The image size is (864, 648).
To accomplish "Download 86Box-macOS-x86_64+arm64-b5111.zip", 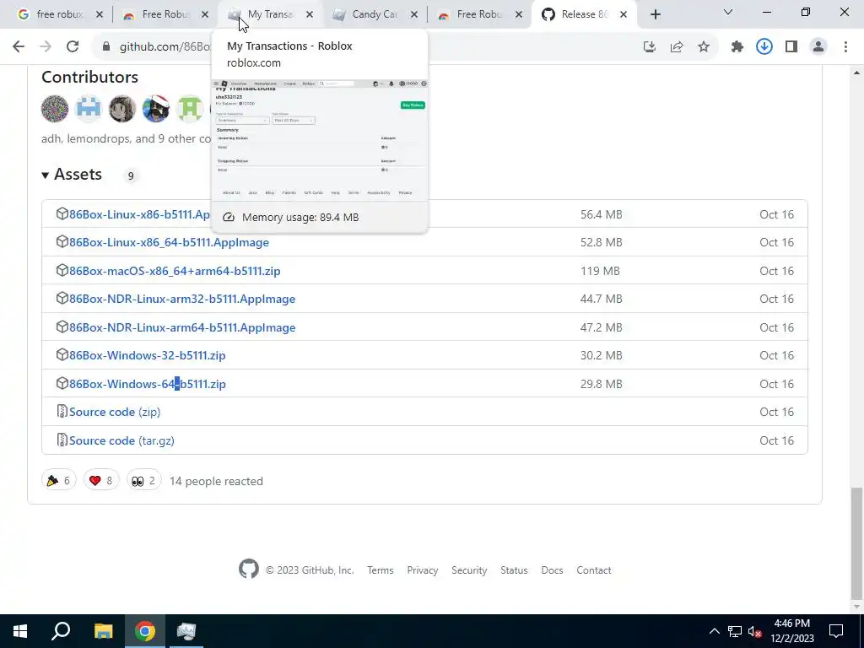I will tap(175, 271).
